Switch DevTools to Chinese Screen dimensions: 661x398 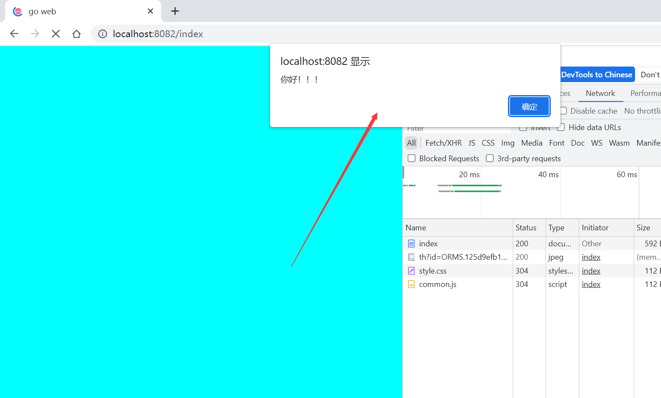pyautogui.click(x=597, y=75)
